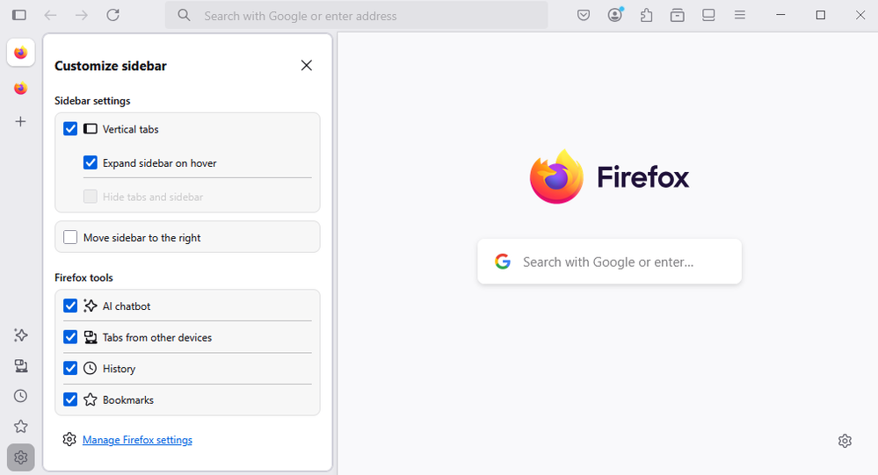The width and height of the screenshot is (878, 475).
Task: Select the first vertical Firefox tab
Action: (x=20, y=53)
